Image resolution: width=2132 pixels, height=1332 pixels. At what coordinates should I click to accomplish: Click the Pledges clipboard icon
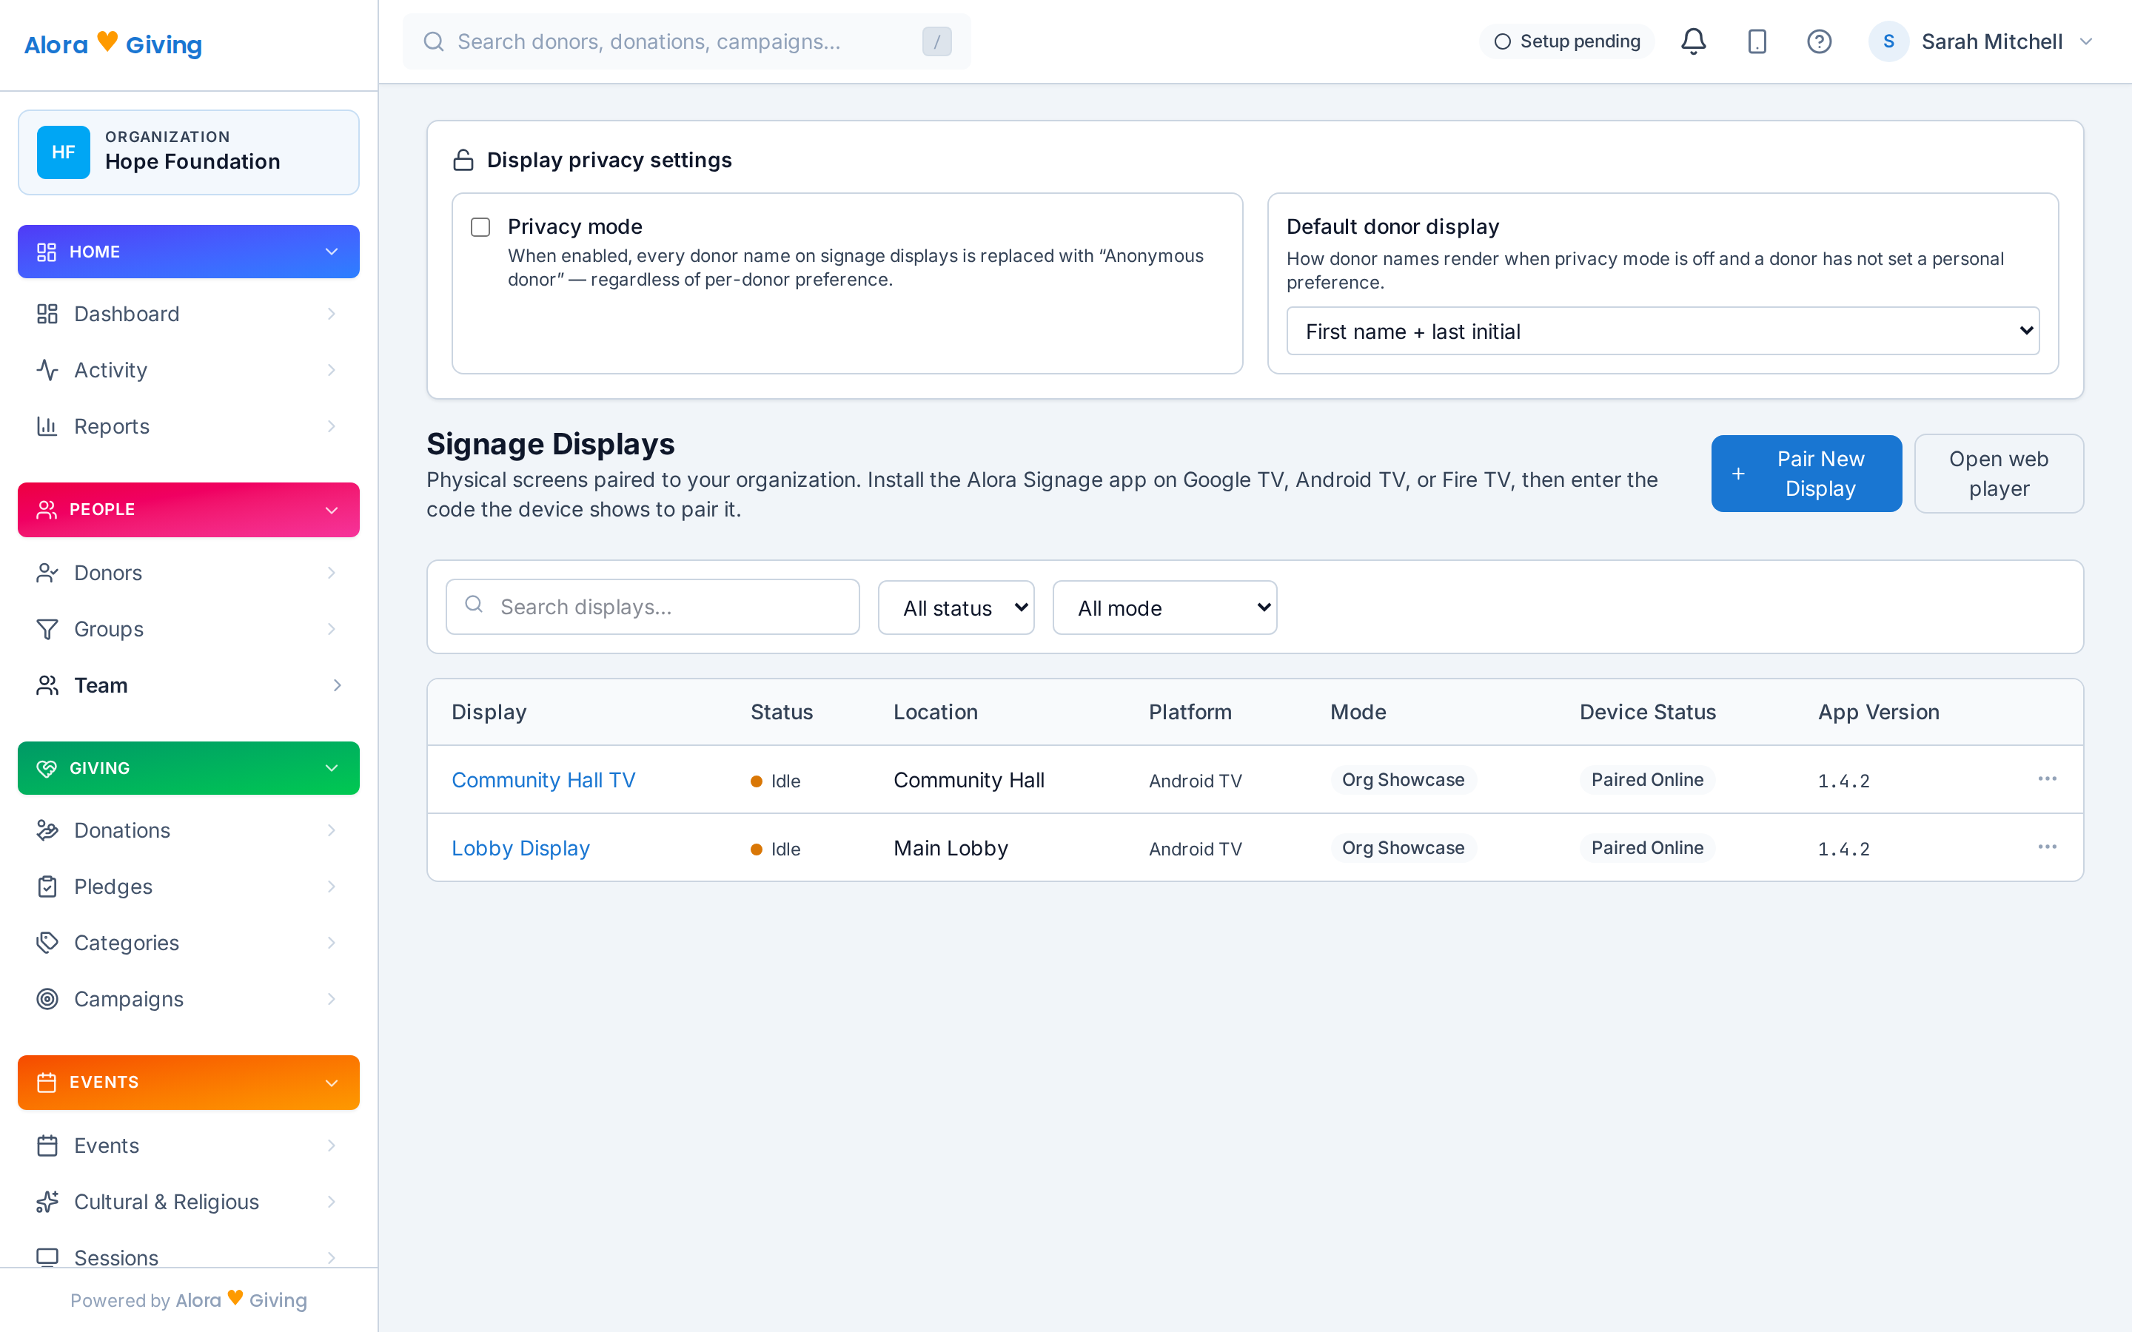point(47,887)
